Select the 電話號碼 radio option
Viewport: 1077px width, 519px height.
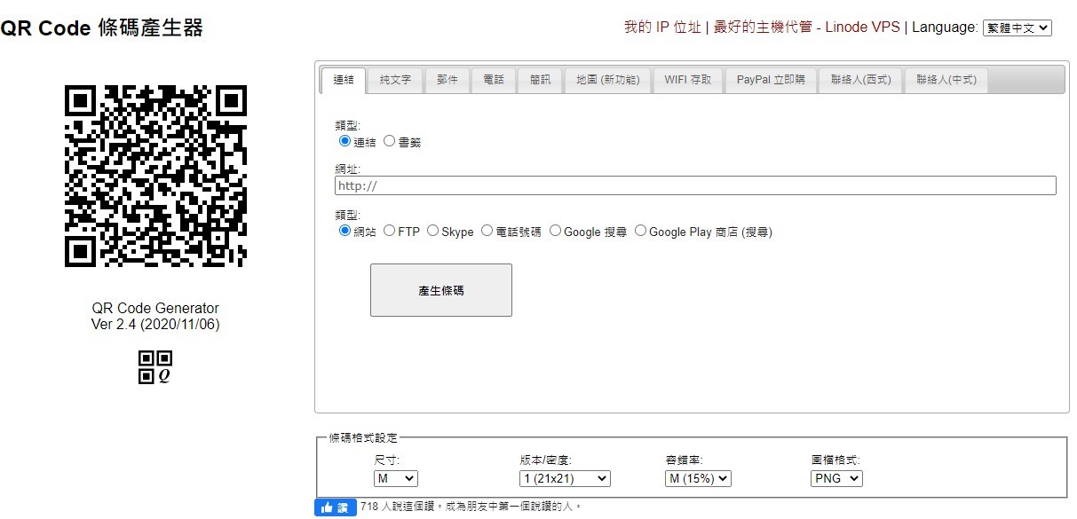click(x=487, y=231)
